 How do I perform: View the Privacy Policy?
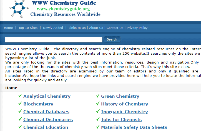tap(137, 28)
